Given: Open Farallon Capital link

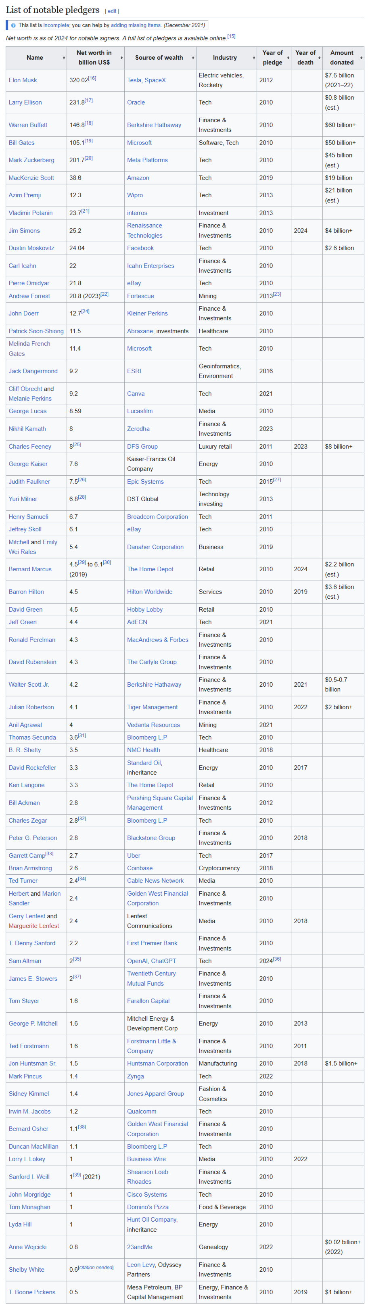Looking at the screenshot, I should [x=148, y=1001].
